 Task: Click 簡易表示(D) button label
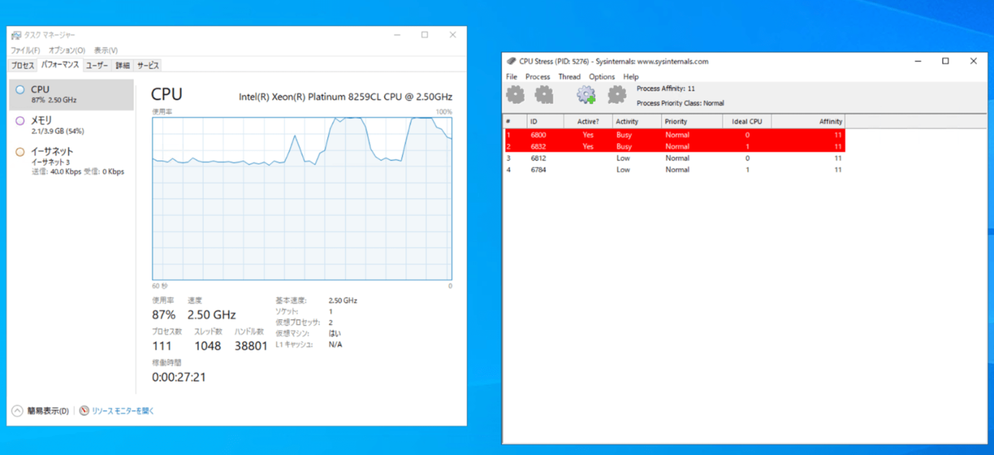(48, 411)
